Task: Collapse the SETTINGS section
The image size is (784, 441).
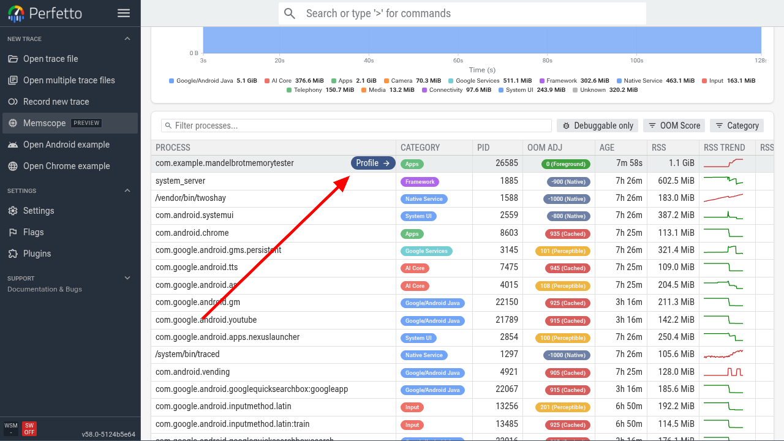Action: pyautogui.click(x=127, y=190)
